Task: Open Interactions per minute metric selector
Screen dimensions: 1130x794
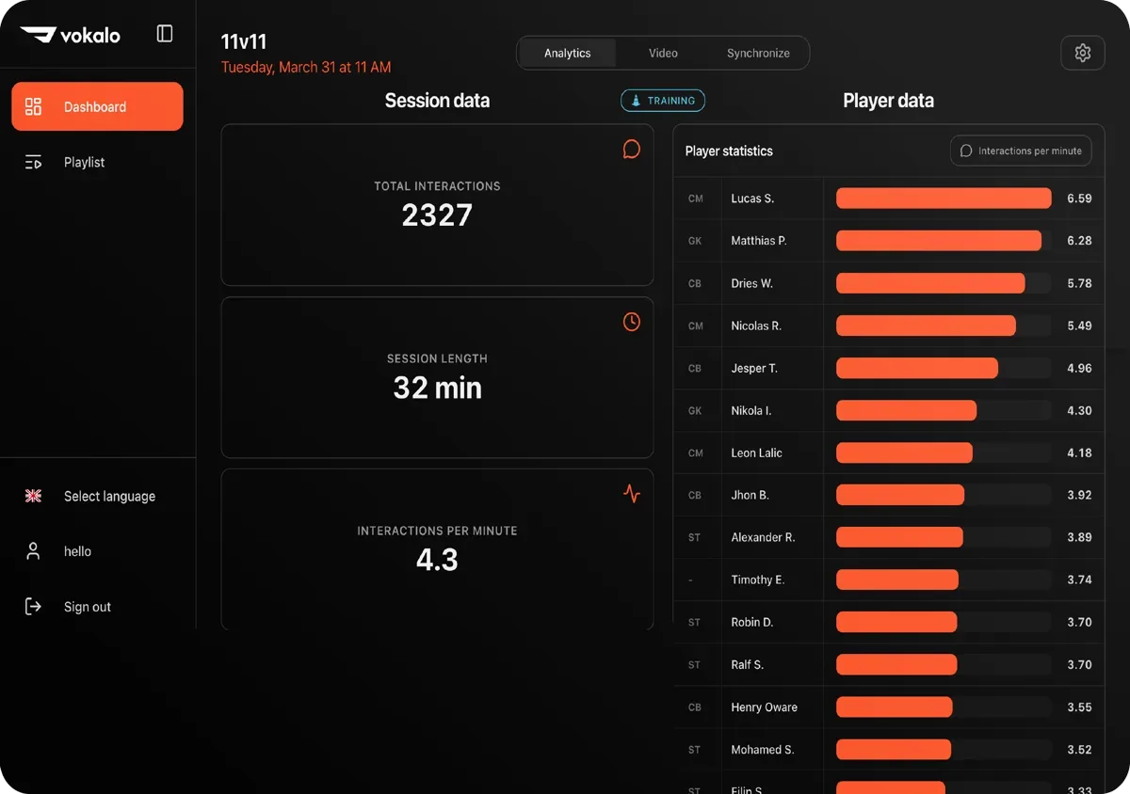Action: tap(1021, 151)
